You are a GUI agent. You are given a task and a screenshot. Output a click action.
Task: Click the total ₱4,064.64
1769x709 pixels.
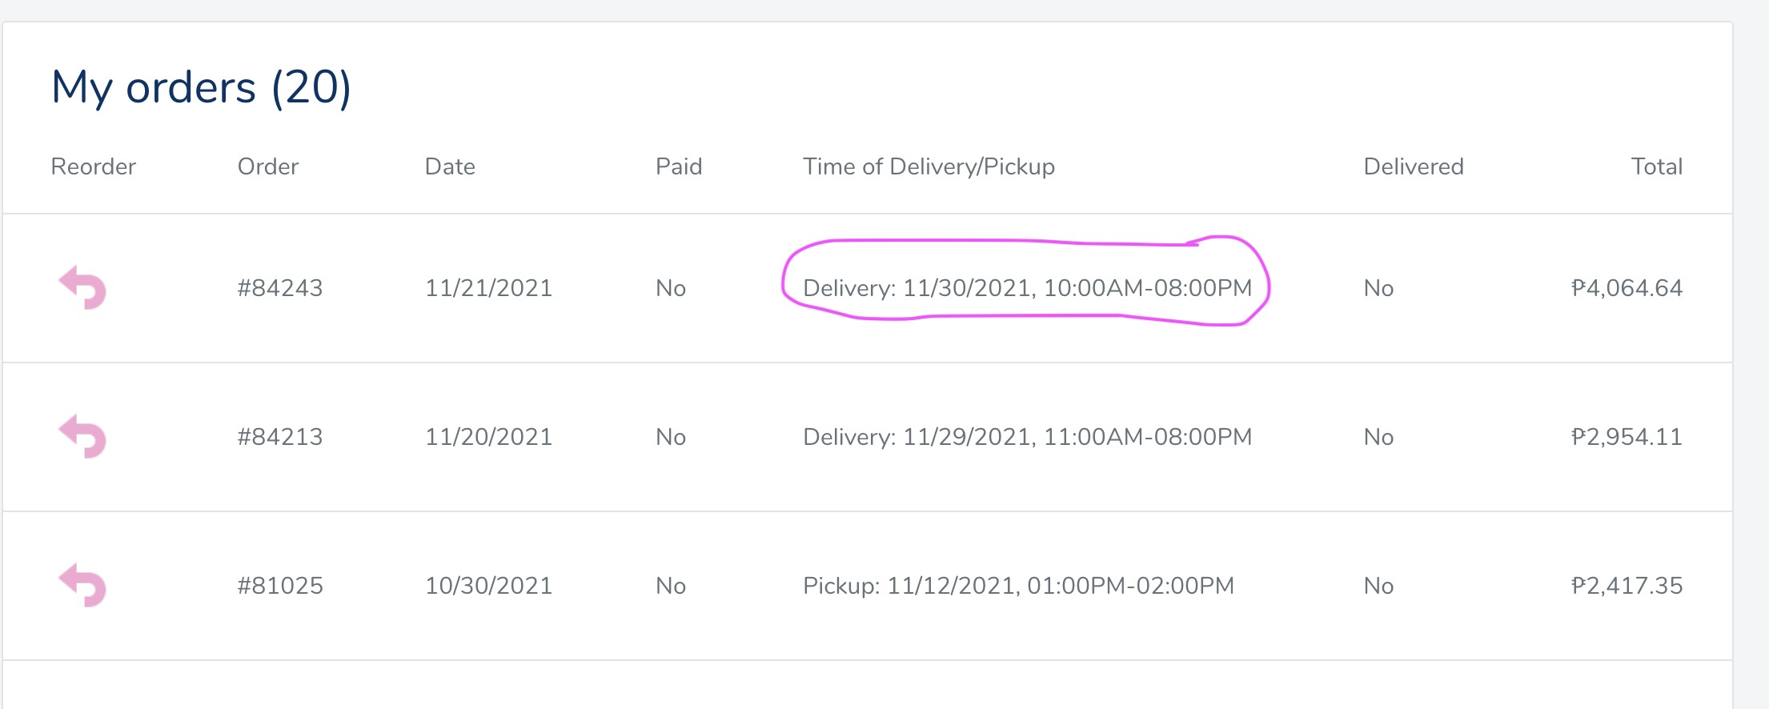(x=1627, y=288)
